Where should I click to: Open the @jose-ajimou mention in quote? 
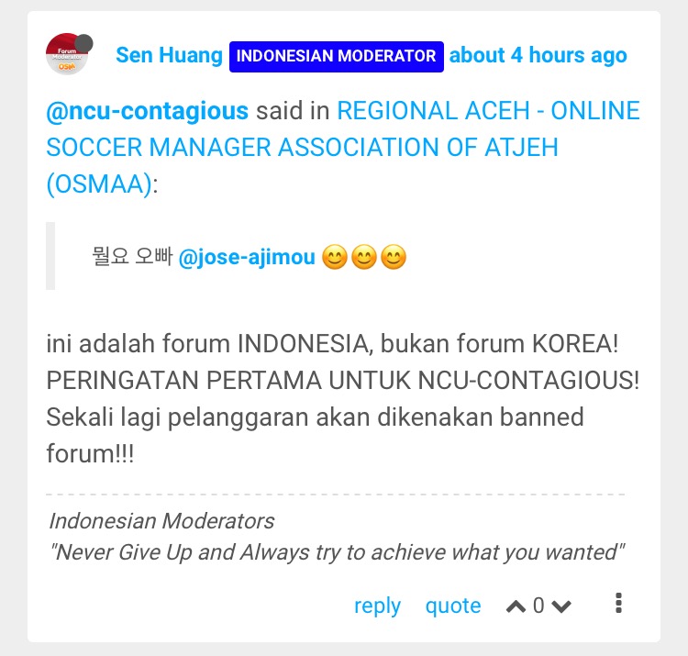[x=247, y=258]
